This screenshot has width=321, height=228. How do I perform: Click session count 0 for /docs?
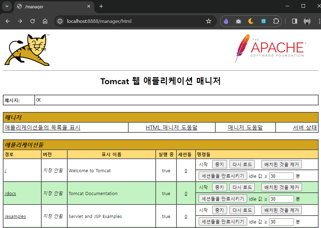186,194
